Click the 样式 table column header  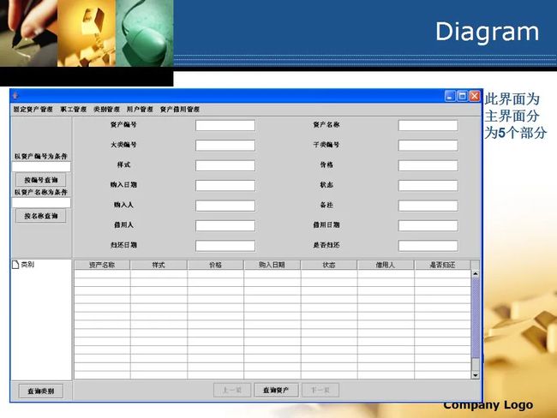159,265
